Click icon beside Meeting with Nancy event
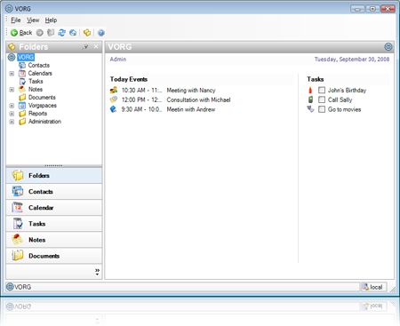 point(114,90)
